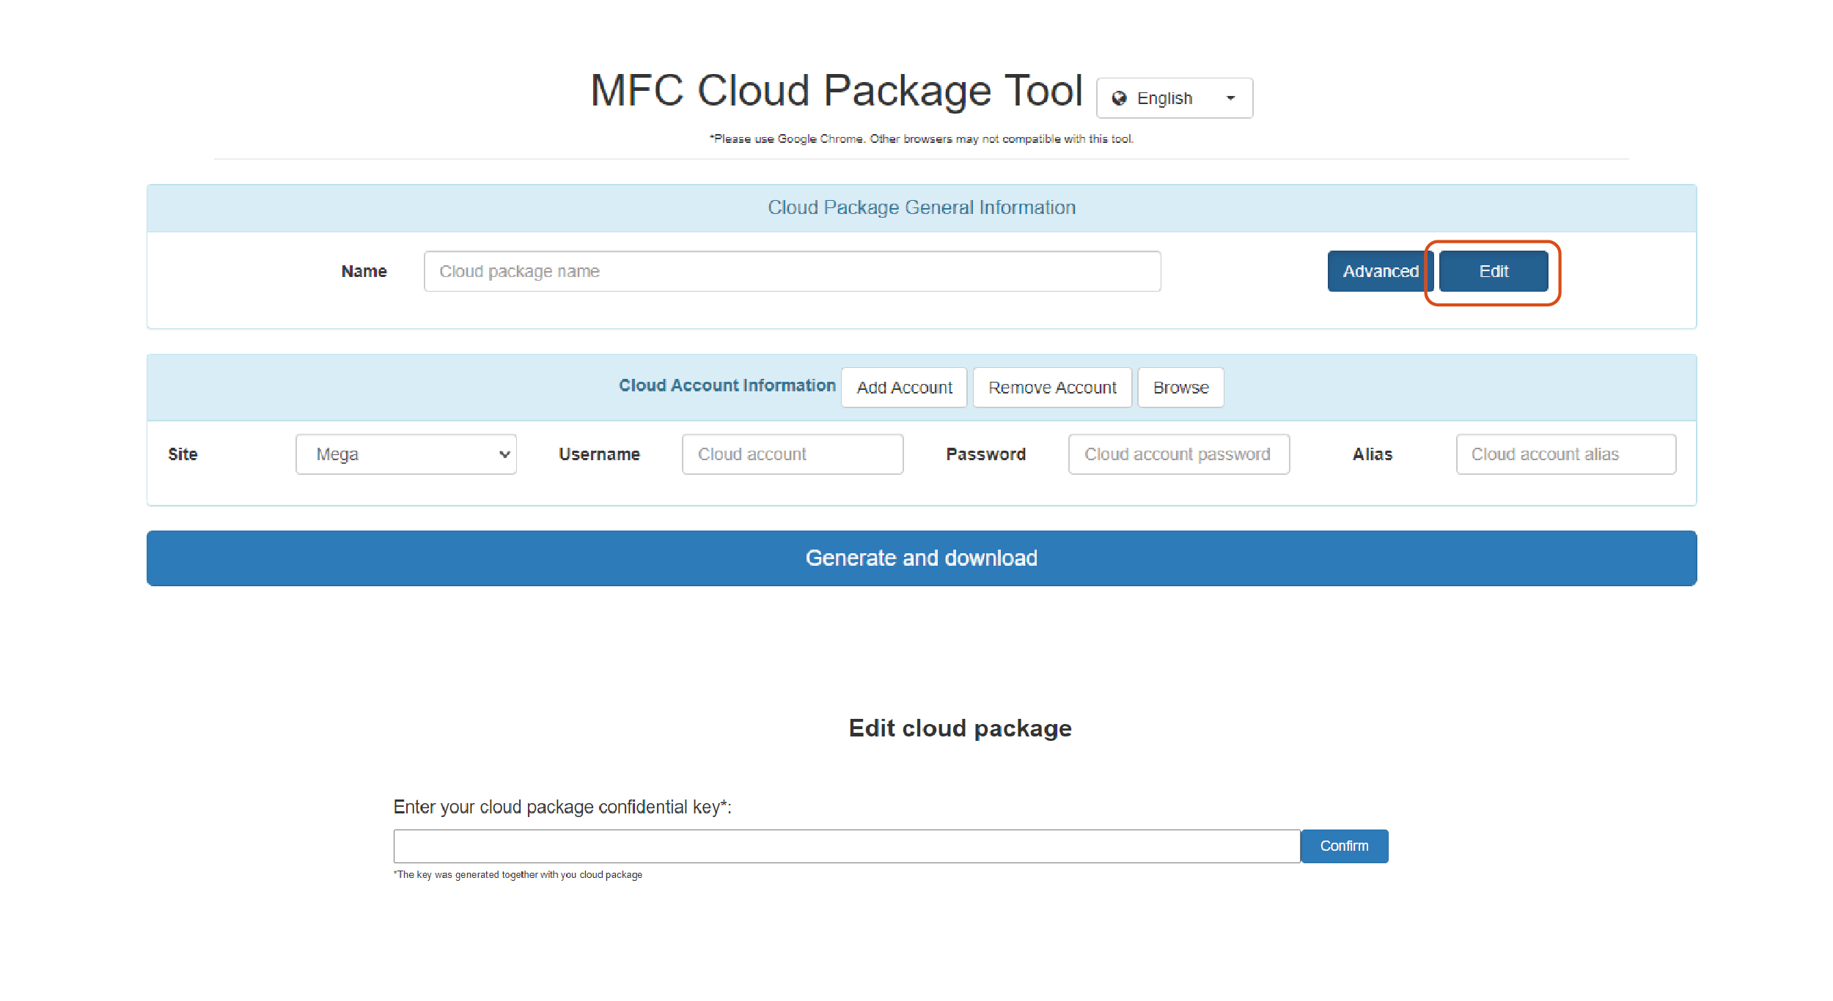This screenshot has height=1001, width=1833.
Task: Click the key generation footnote text
Action: pyautogui.click(x=518, y=875)
